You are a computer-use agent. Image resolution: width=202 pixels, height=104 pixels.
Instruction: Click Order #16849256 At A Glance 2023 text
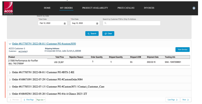pyautogui.click(x=49, y=94)
